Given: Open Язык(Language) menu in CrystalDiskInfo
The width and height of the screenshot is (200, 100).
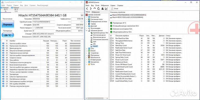Looking at the screenshot, I should tap(42, 5).
